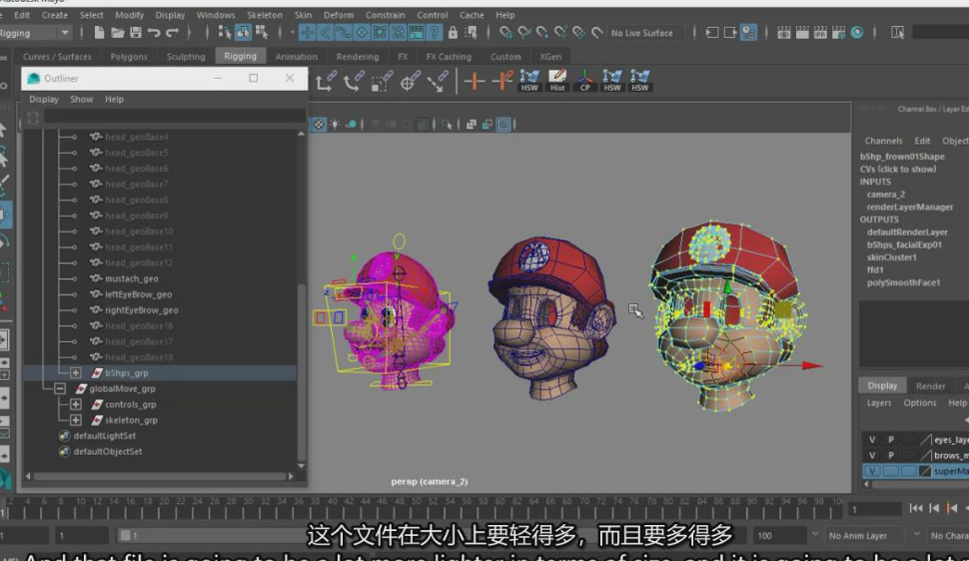The width and height of the screenshot is (969, 561).
Task: Click the first HSW shelf icon
Action: pos(529,80)
